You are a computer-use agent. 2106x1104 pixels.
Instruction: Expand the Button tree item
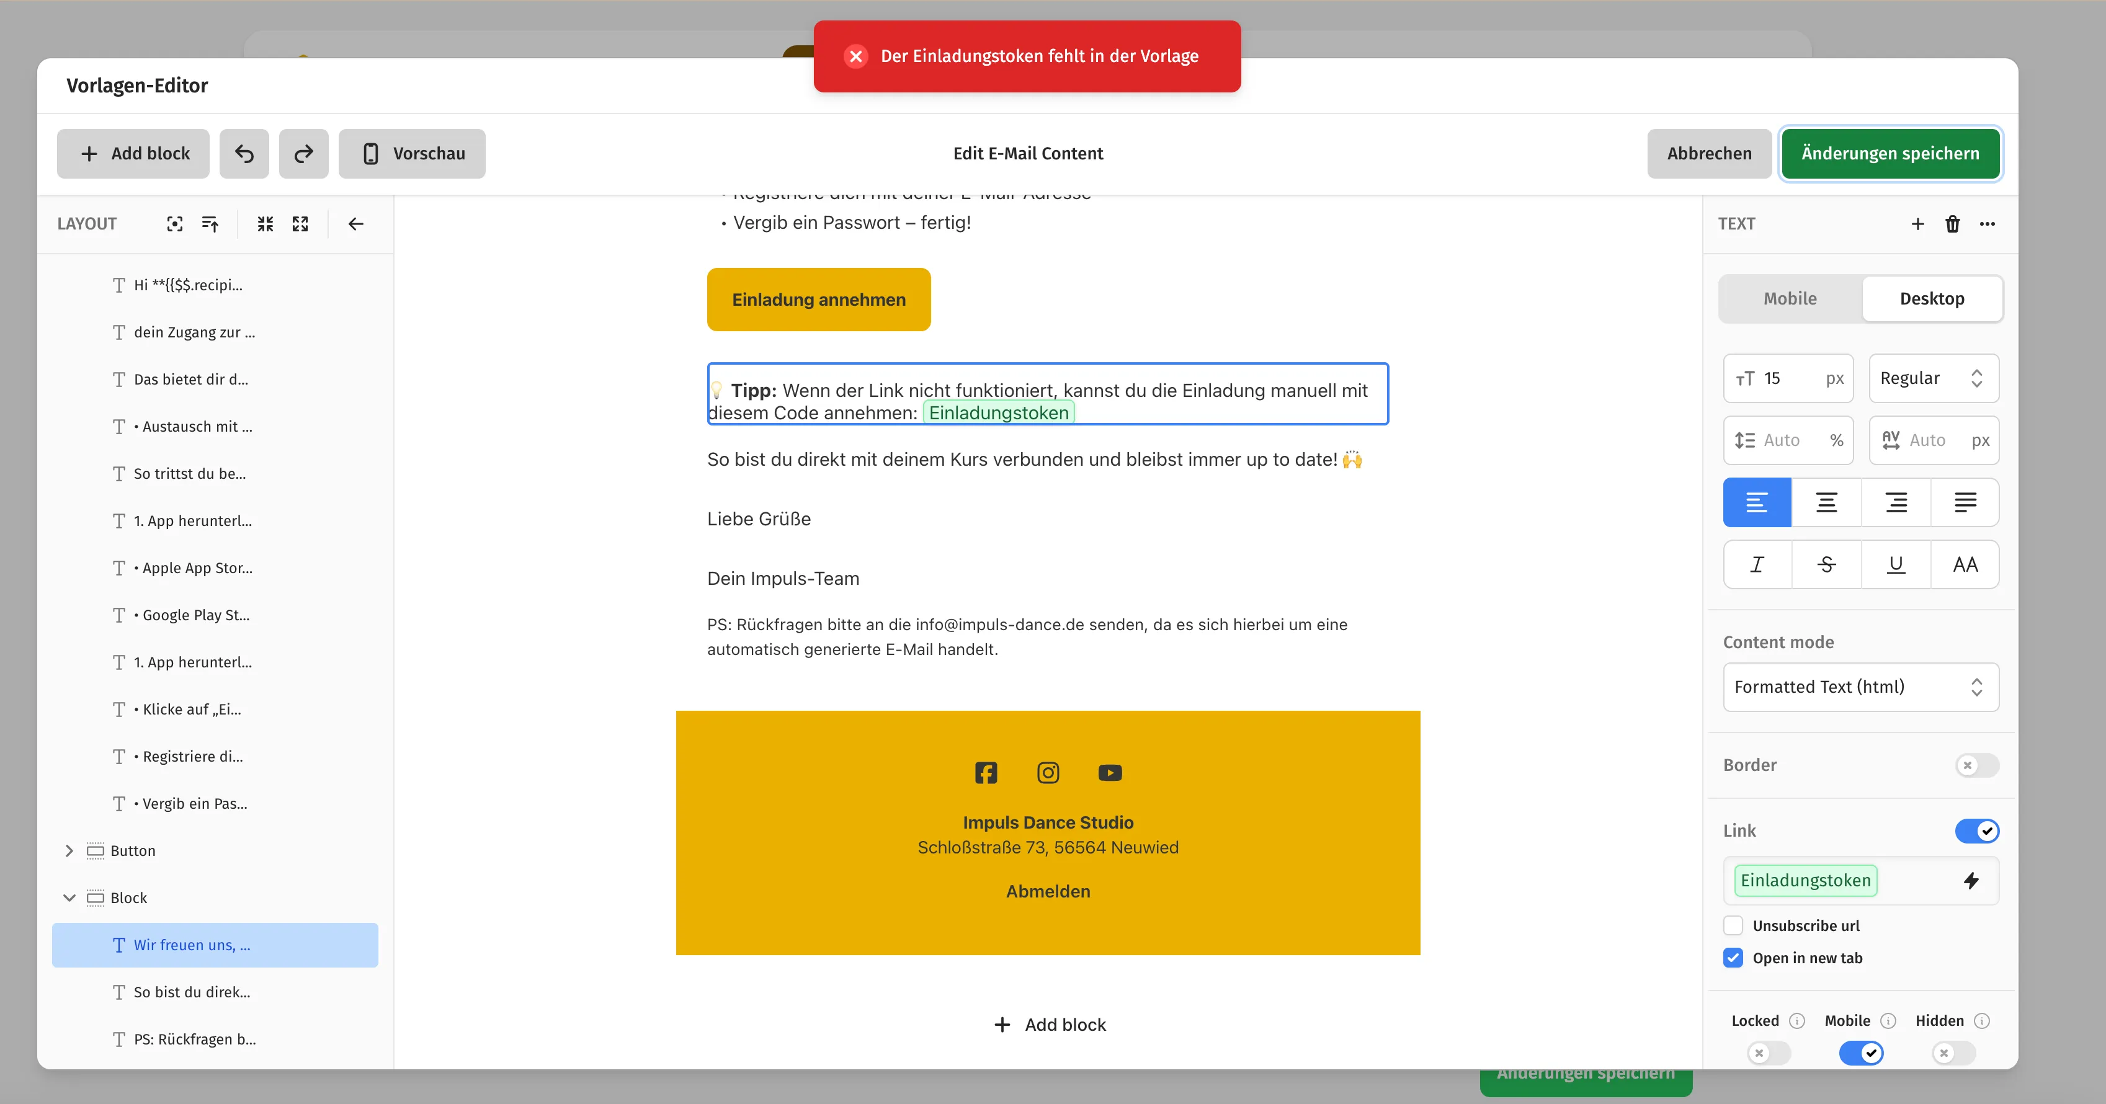click(69, 851)
